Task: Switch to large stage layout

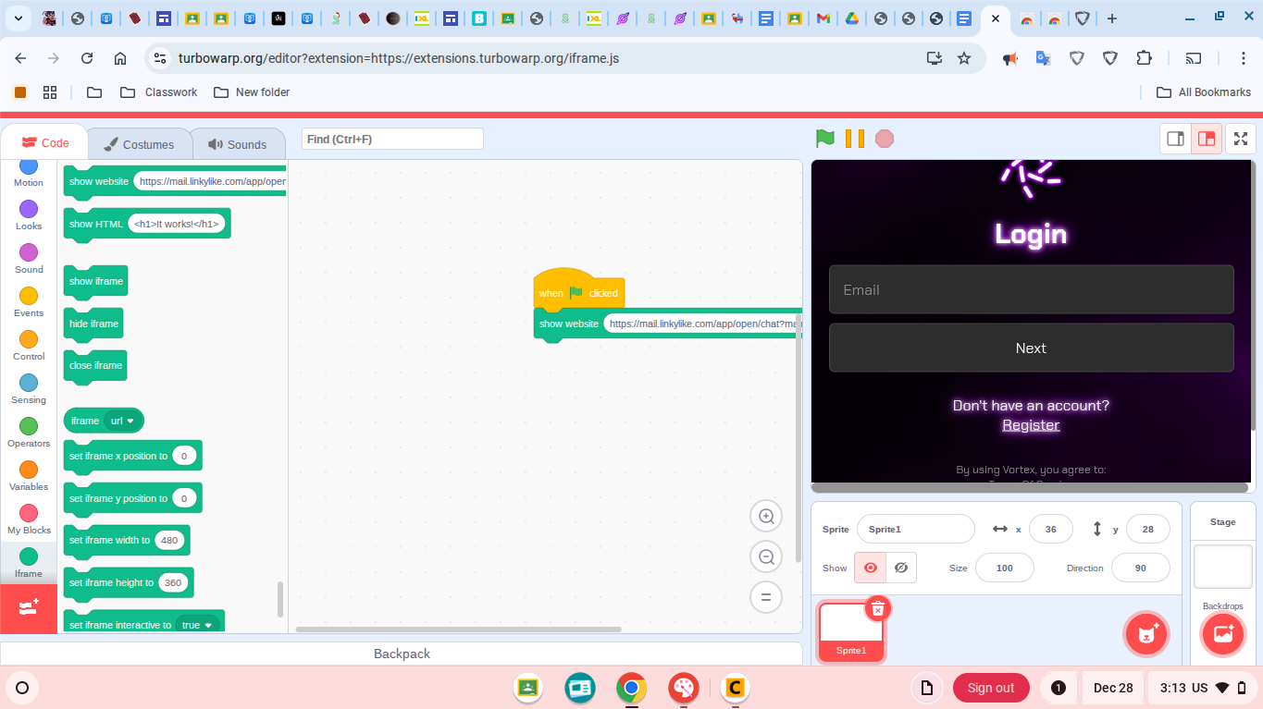Action: pyautogui.click(x=1207, y=139)
